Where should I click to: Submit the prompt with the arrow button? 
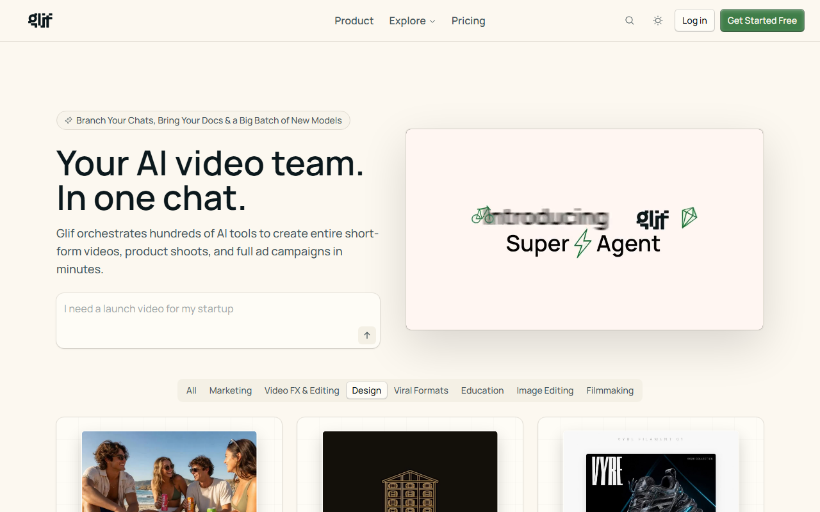(367, 335)
